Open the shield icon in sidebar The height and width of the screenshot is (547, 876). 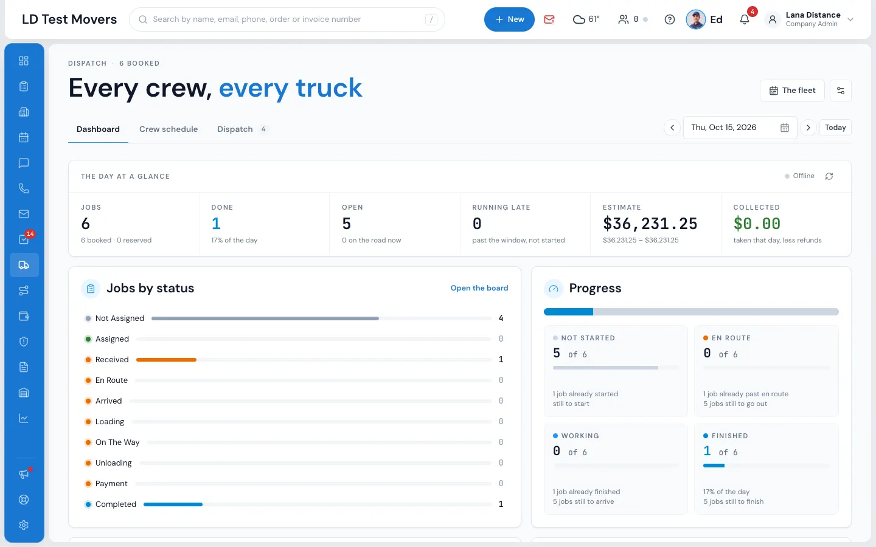point(24,342)
